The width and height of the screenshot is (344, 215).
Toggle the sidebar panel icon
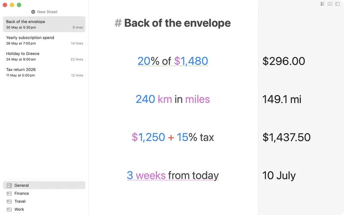pyautogui.click(x=338, y=4)
